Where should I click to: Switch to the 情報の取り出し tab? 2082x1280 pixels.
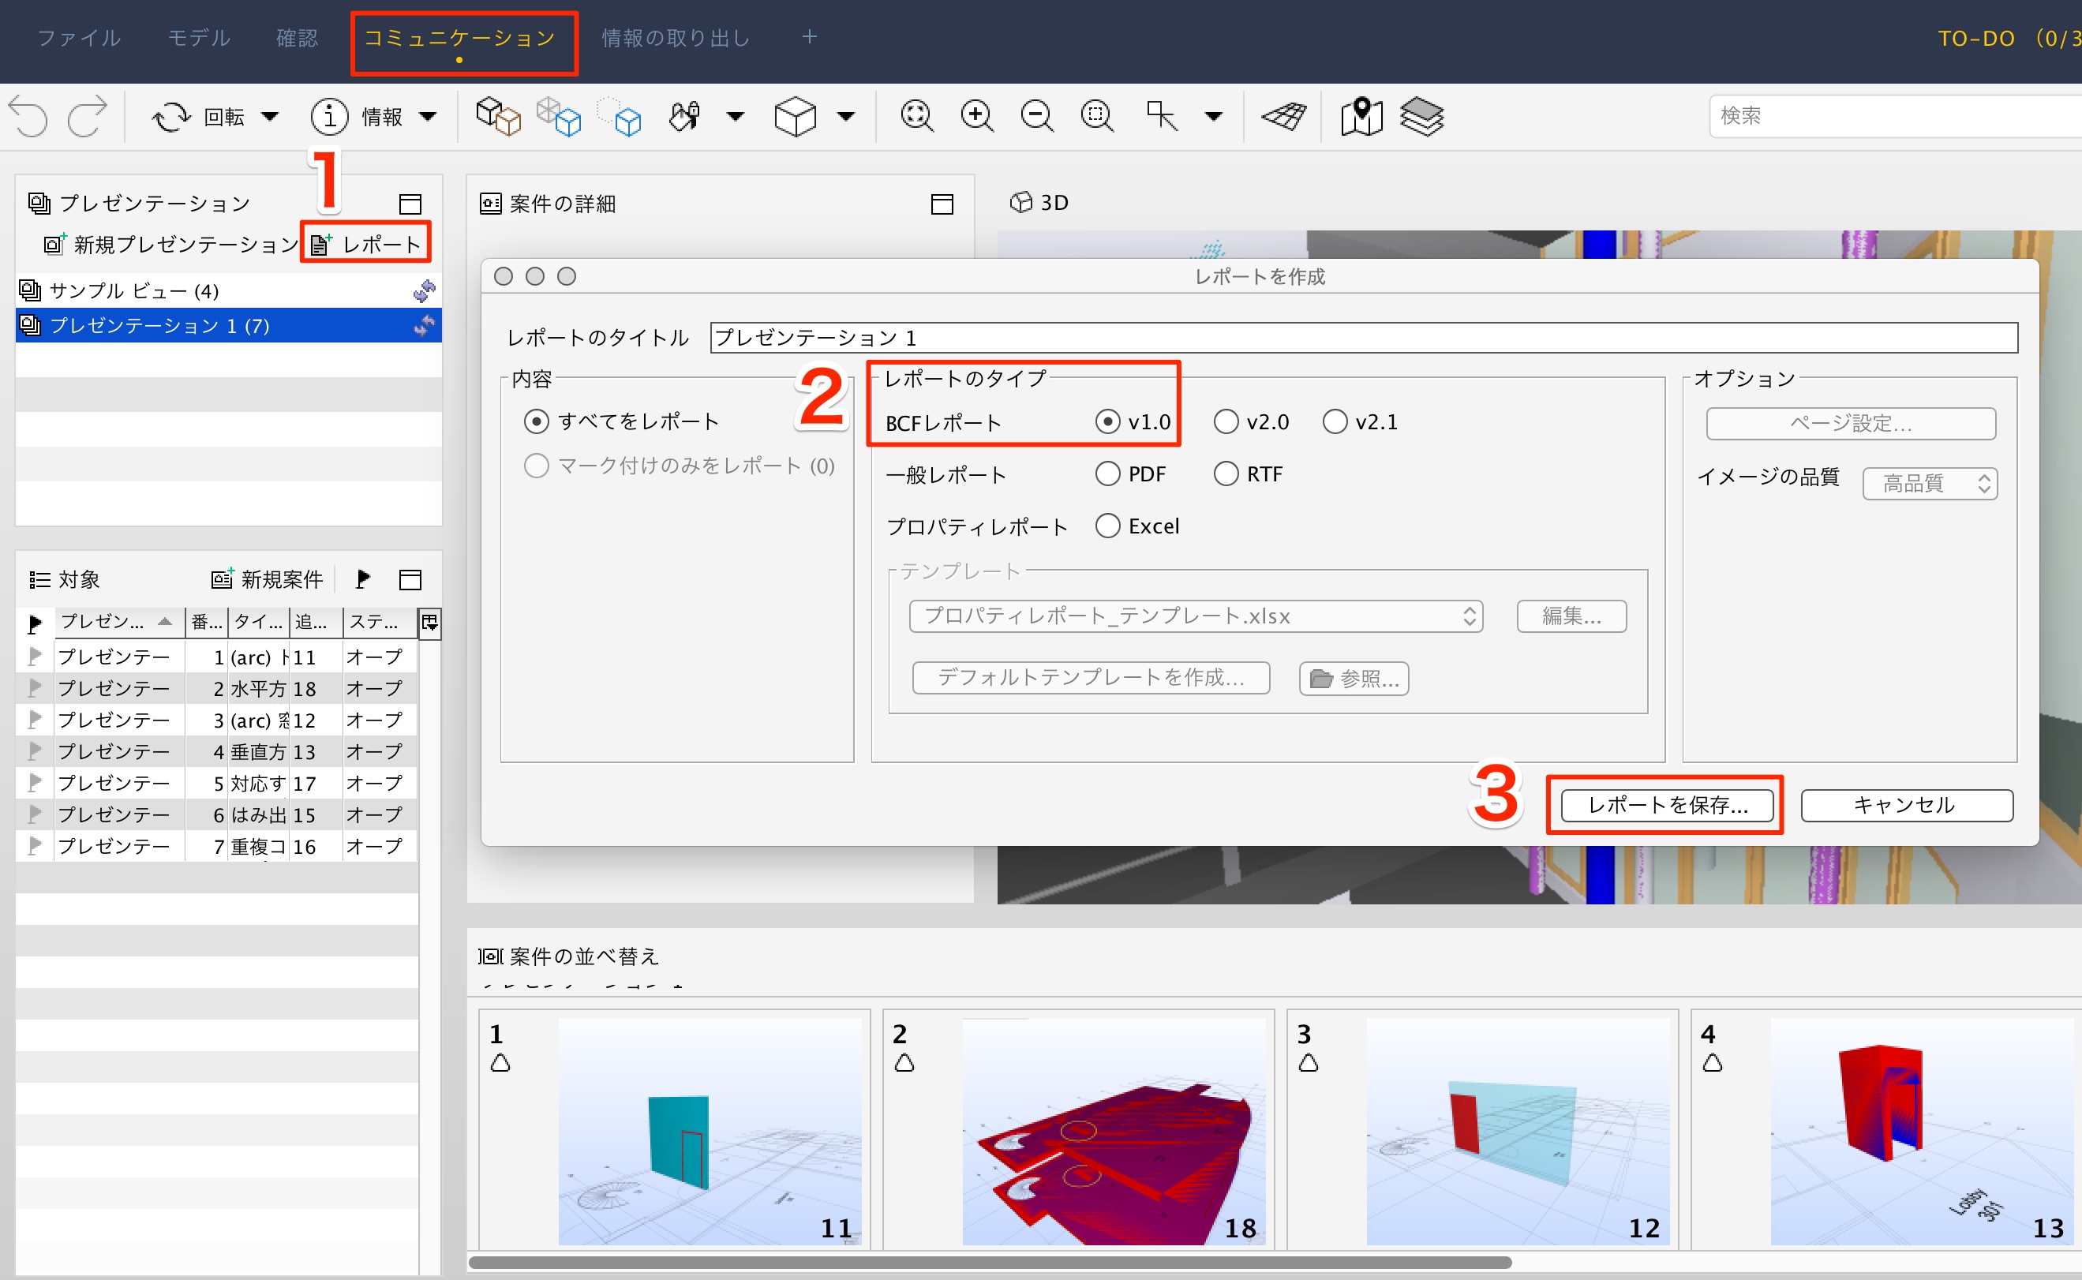click(x=676, y=38)
